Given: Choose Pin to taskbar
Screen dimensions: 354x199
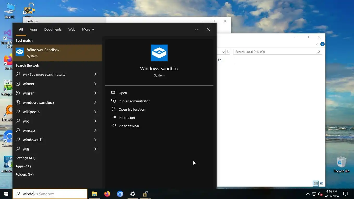Looking at the screenshot, I should coord(129,126).
